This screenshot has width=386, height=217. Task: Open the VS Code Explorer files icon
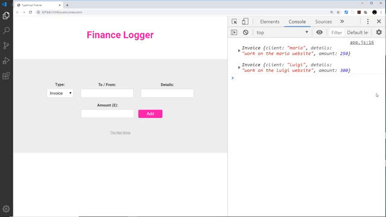tap(6, 16)
